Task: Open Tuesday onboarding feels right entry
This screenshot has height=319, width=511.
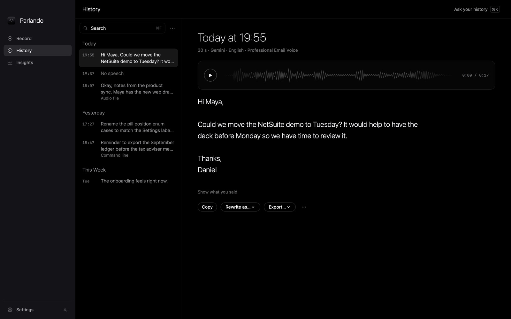Action: 128,181
